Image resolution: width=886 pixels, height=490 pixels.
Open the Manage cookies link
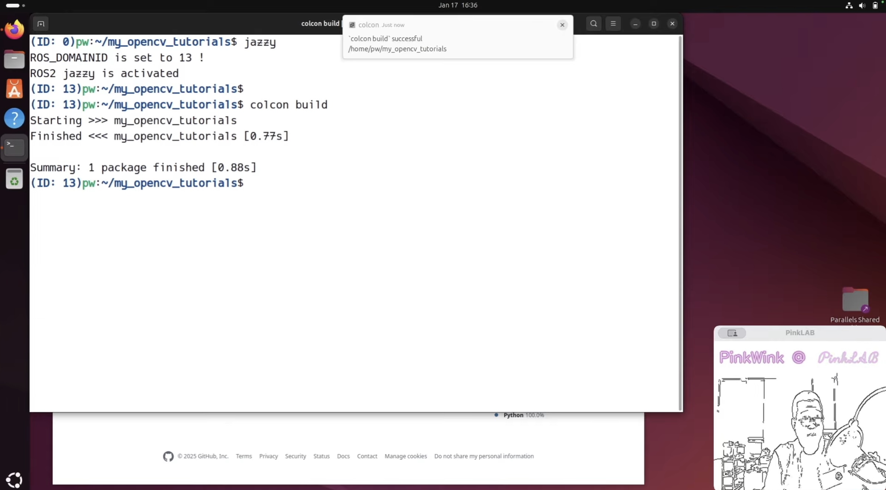(x=405, y=456)
